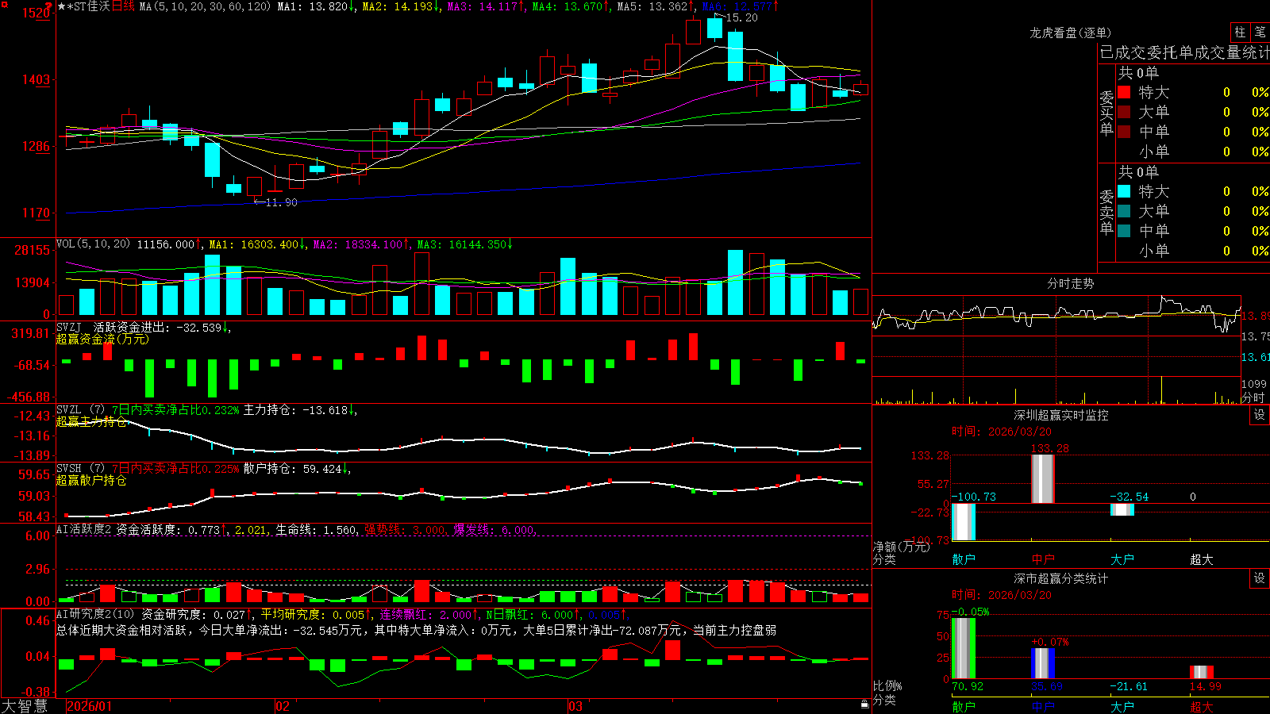This screenshot has width=1270, height=714.
Task: Click the blue MA6: 12.577 value
Action: (x=740, y=6)
